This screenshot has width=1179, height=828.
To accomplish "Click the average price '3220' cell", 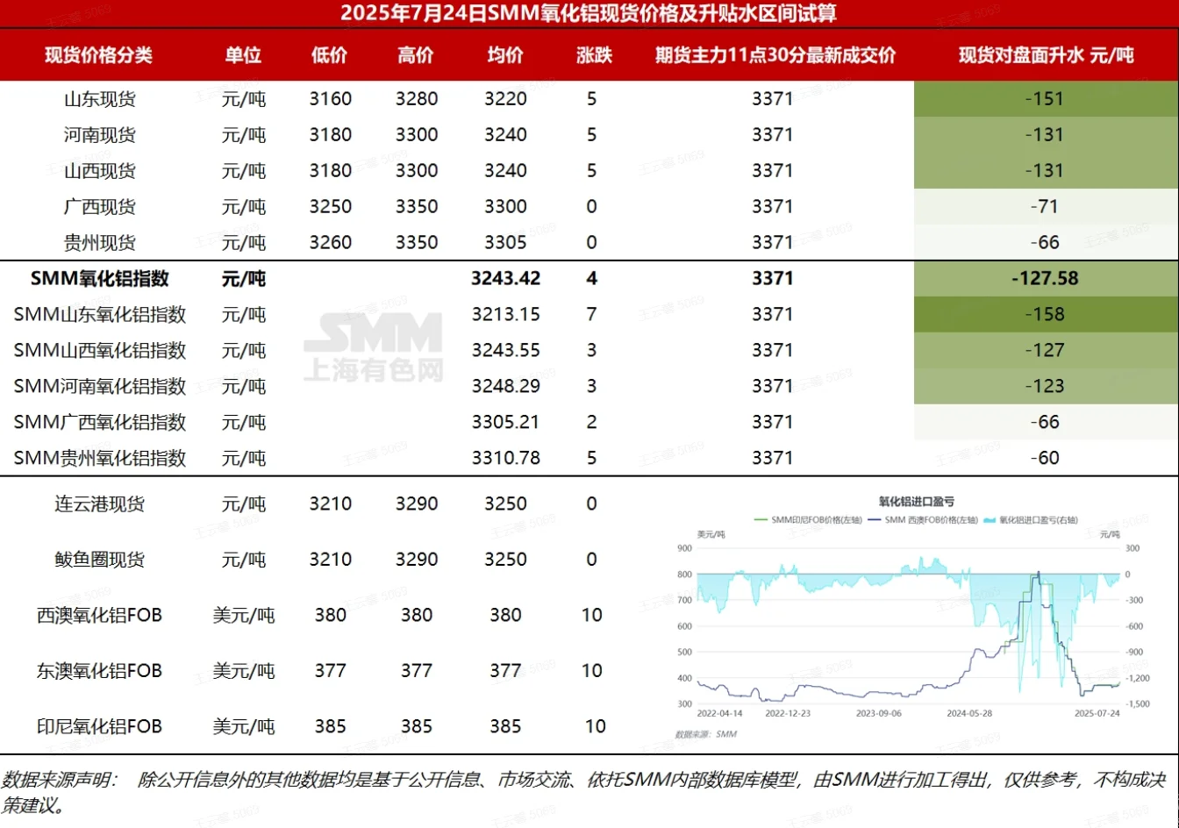I will 506,99.
